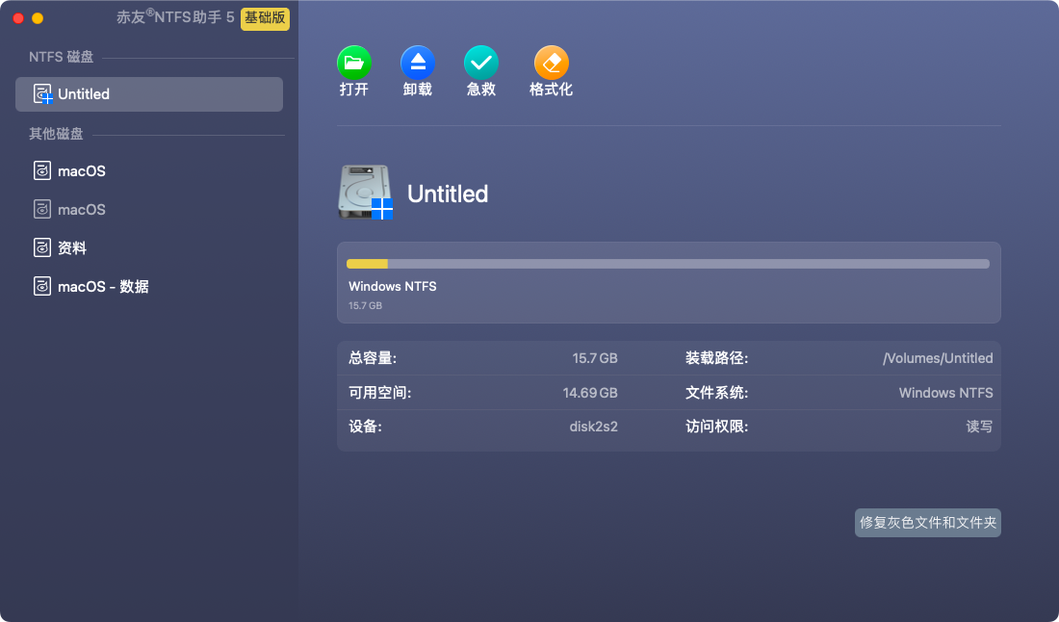The width and height of the screenshot is (1059, 622).
Task: Click the total capacity value 15.7 GB
Action: pos(594,358)
